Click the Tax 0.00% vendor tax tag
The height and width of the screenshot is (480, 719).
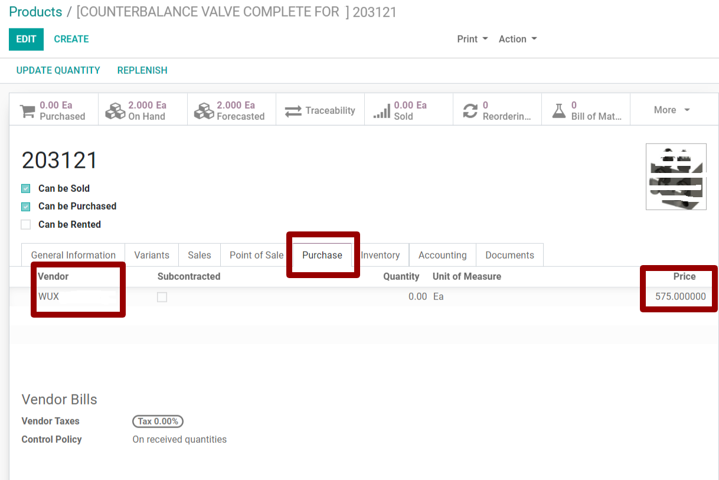pos(158,422)
